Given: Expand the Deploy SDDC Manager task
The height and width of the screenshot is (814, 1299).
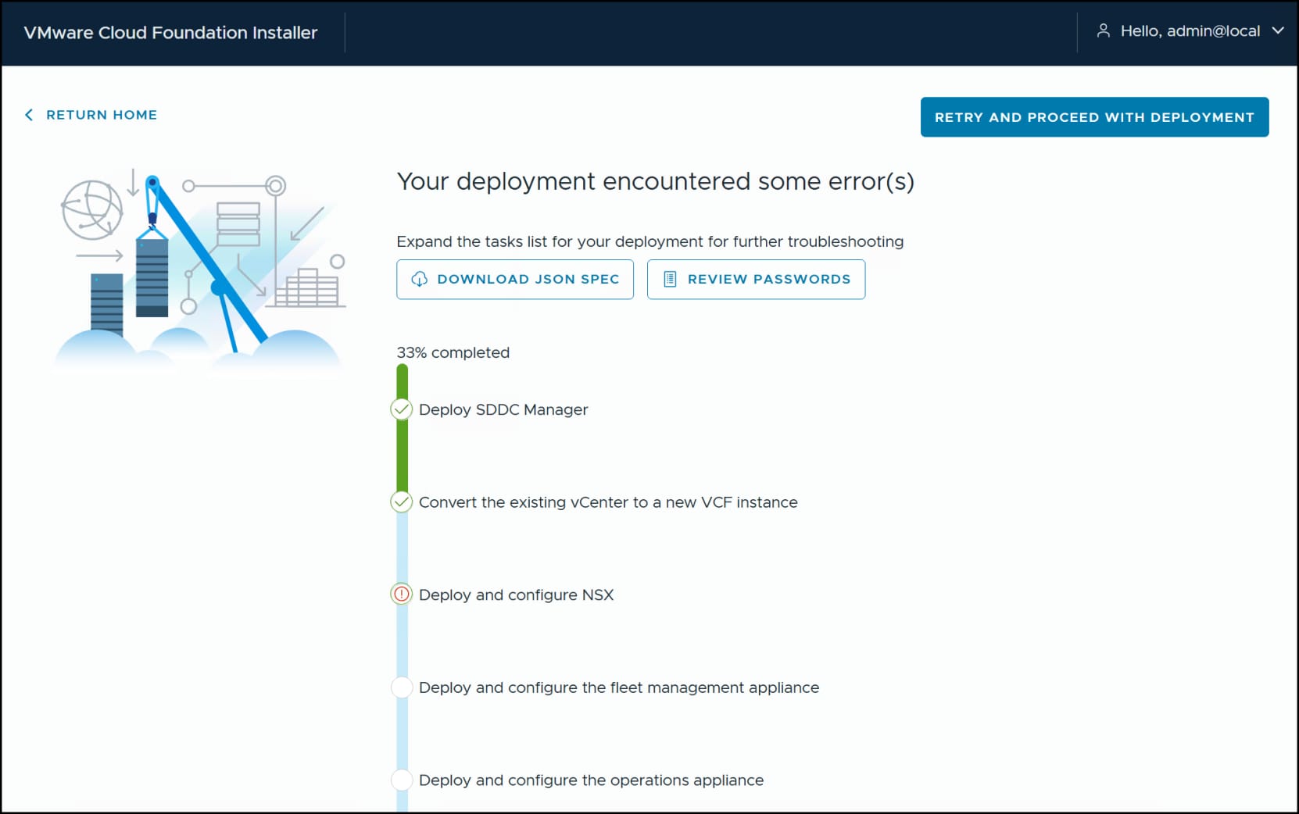Looking at the screenshot, I should pos(503,410).
